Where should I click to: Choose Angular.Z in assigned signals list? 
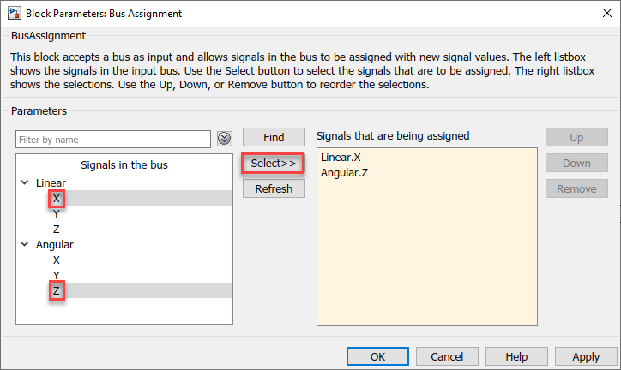344,173
